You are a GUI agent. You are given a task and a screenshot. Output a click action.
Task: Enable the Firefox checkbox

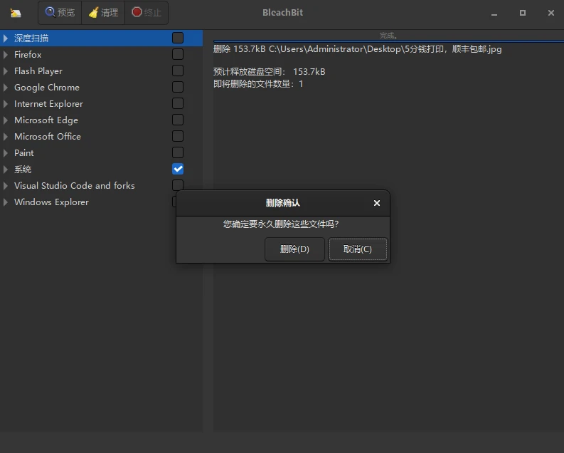[178, 54]
